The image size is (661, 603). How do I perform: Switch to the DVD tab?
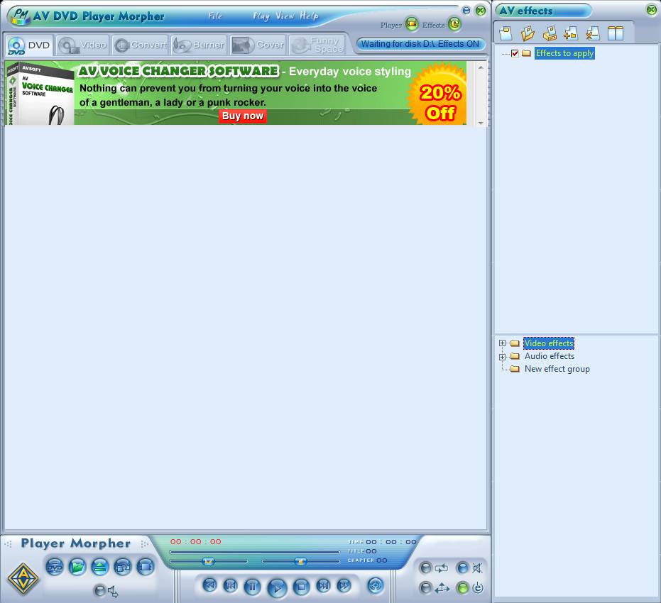click(x=29, y=45)
